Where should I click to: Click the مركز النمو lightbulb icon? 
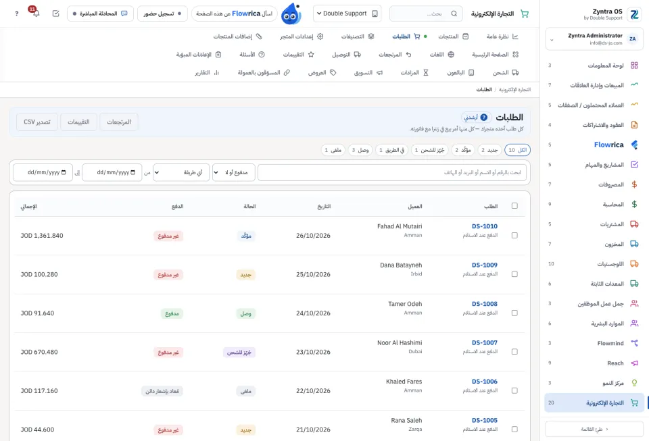pyautogui.click(x=634, y=383)
